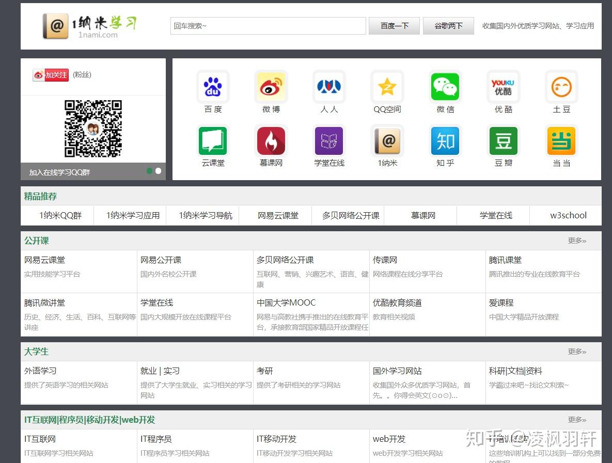
Task: Select 1纳米学习导航 in 精品推荐
Action: tap(206, 215)
